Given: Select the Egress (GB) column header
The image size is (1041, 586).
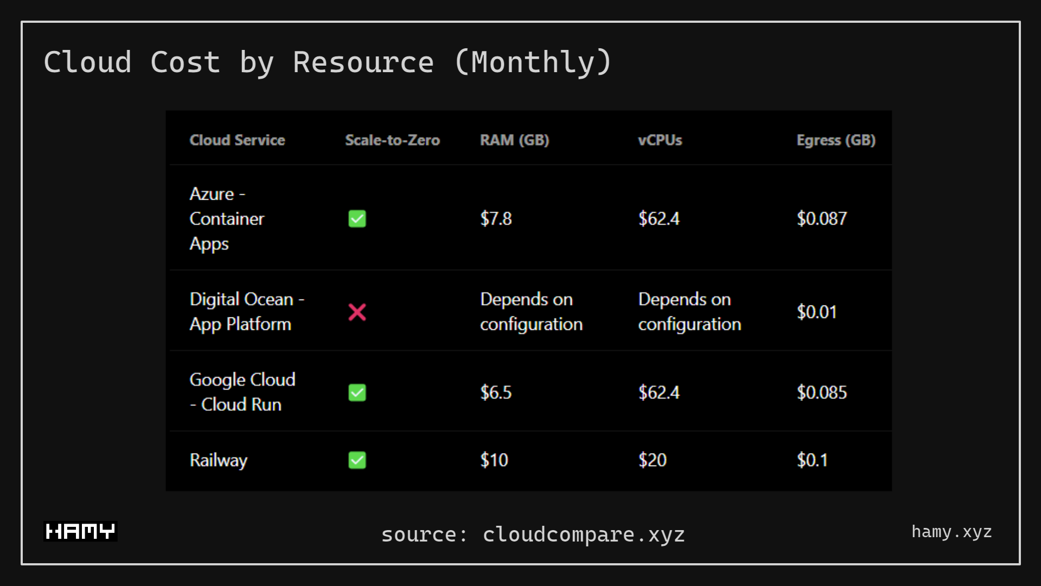Looking at the screenshot, I should [x=835, y=140].
